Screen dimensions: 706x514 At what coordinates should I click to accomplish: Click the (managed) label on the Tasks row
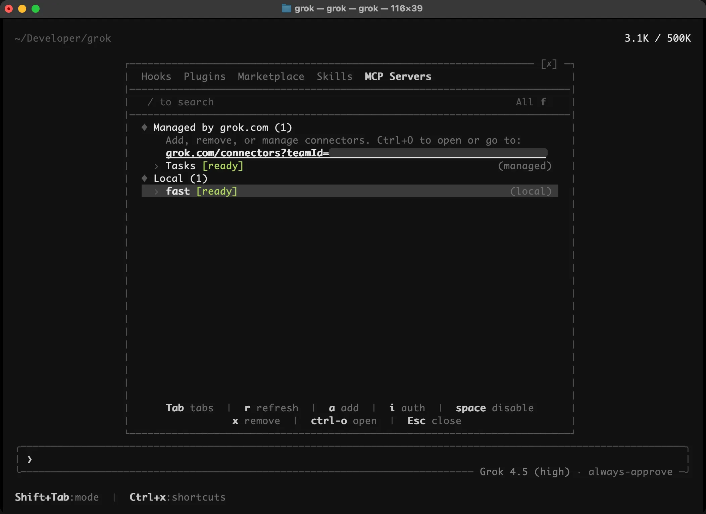click(524, 166)
